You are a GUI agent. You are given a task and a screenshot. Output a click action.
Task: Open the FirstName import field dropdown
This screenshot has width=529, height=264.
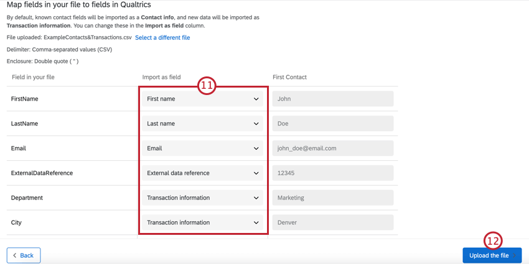[202, 99]
